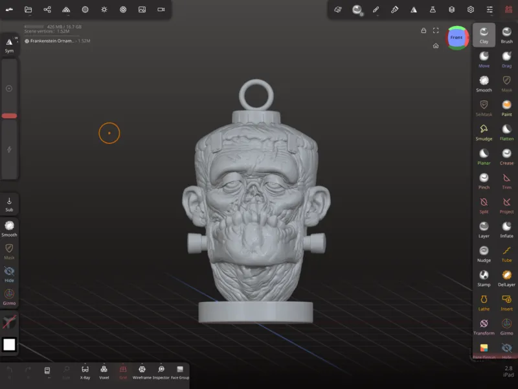
Task: Open the Interface layout menu
Action: point(508,10)
